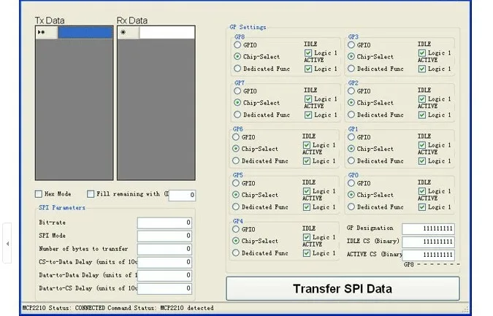Toggle GP2 ACTIVE Logic 1 checkbox
Image resolution: width=493 pixels, height=316 pixels.
[422, 115]
